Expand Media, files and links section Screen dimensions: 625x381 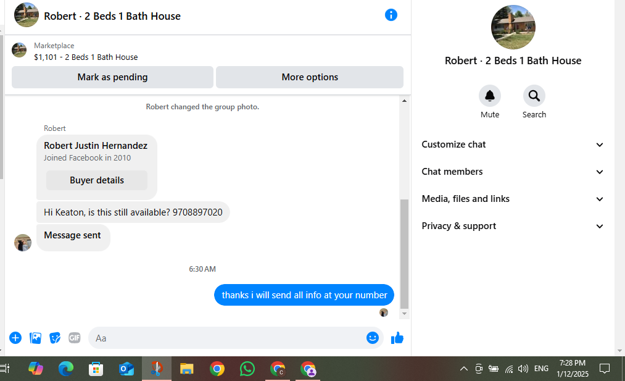[513, 199]
